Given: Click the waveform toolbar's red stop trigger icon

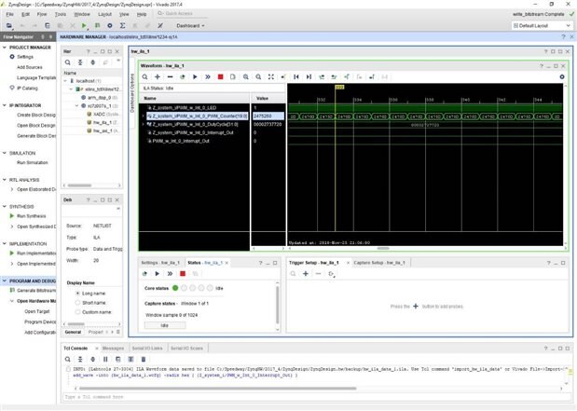Looking at the screenshot, I should (x=219, y=76).
